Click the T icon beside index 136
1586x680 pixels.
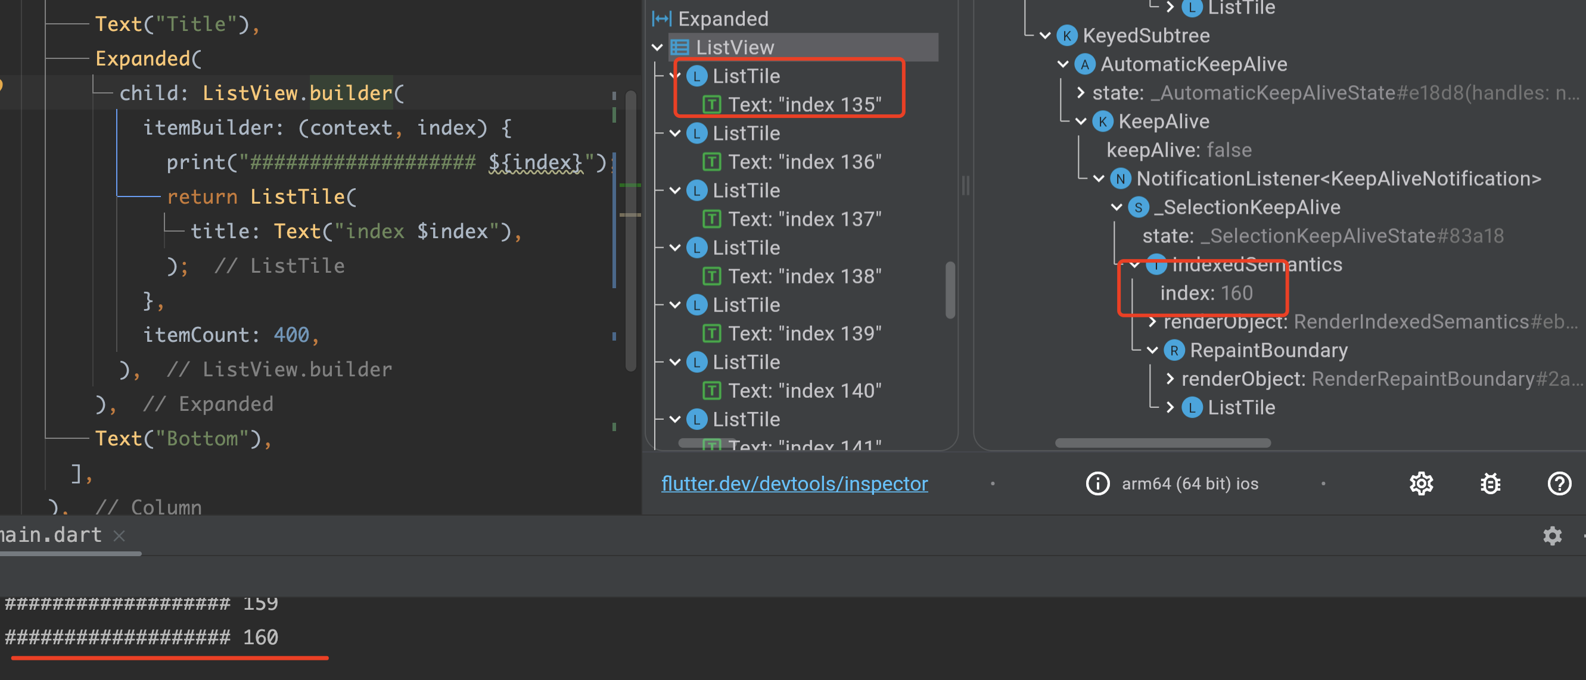(712, 162)
